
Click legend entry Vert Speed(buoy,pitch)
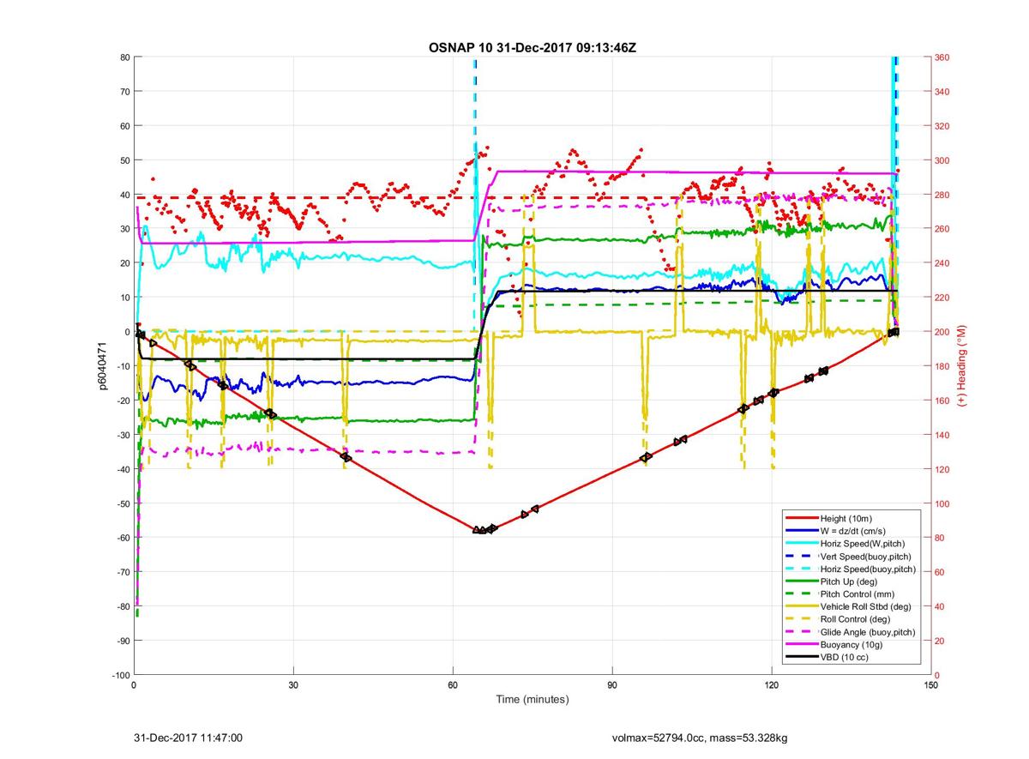(867, 557)
